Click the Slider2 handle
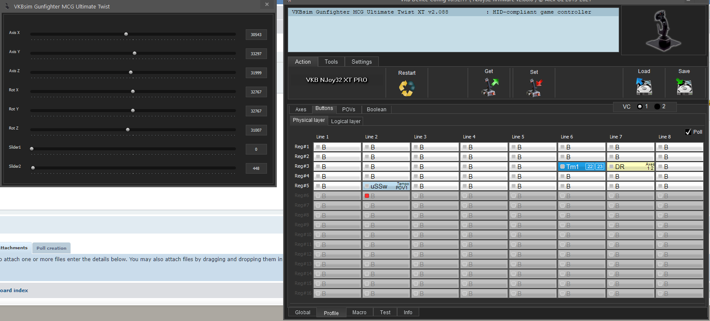 pos(33,168)
